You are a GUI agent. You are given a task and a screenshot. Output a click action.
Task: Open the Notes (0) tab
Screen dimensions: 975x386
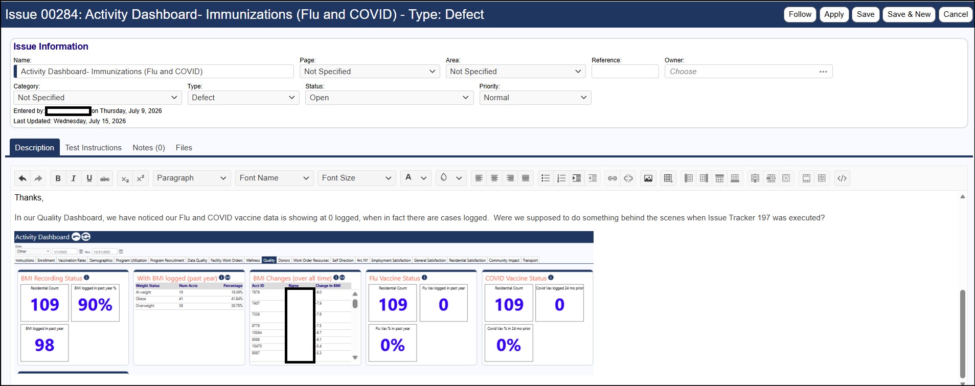pyautogui.click(x=149, y=148)
